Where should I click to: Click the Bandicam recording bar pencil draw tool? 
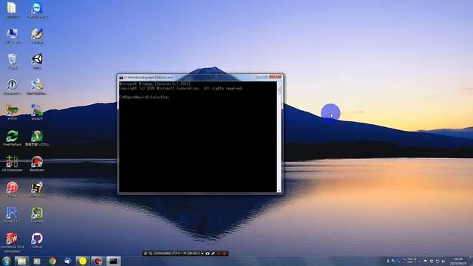[x=213, y=253]
